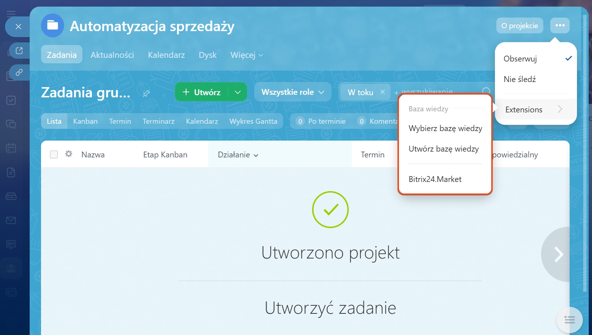
Task: Click the Termin column header
Action: click(373, 155)
